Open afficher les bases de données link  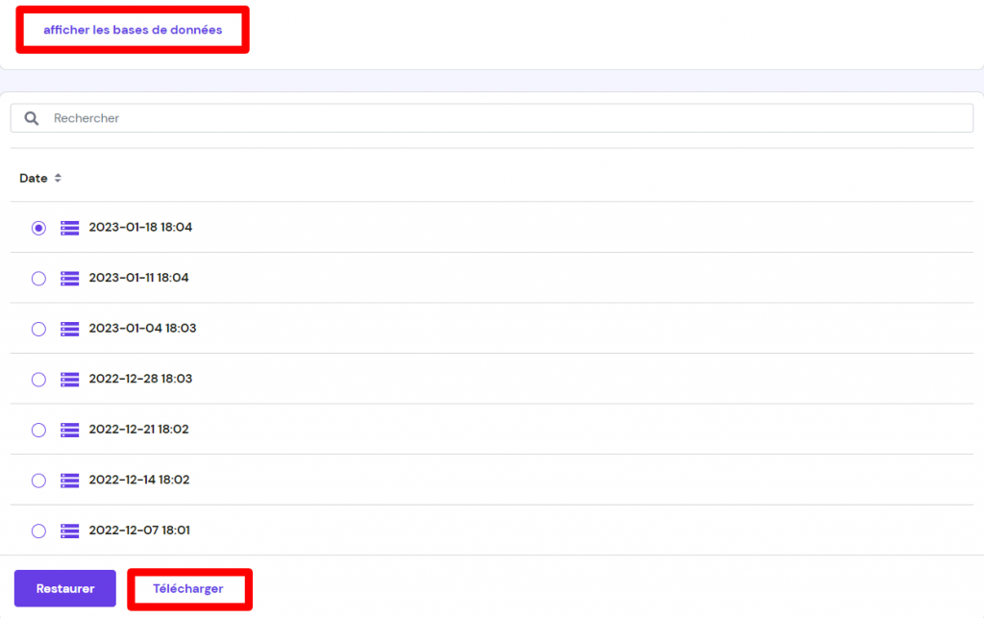point(133,30)
